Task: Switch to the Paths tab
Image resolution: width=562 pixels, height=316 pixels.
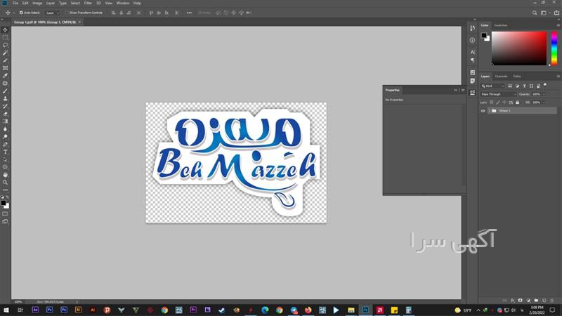Action: point(517,77)
